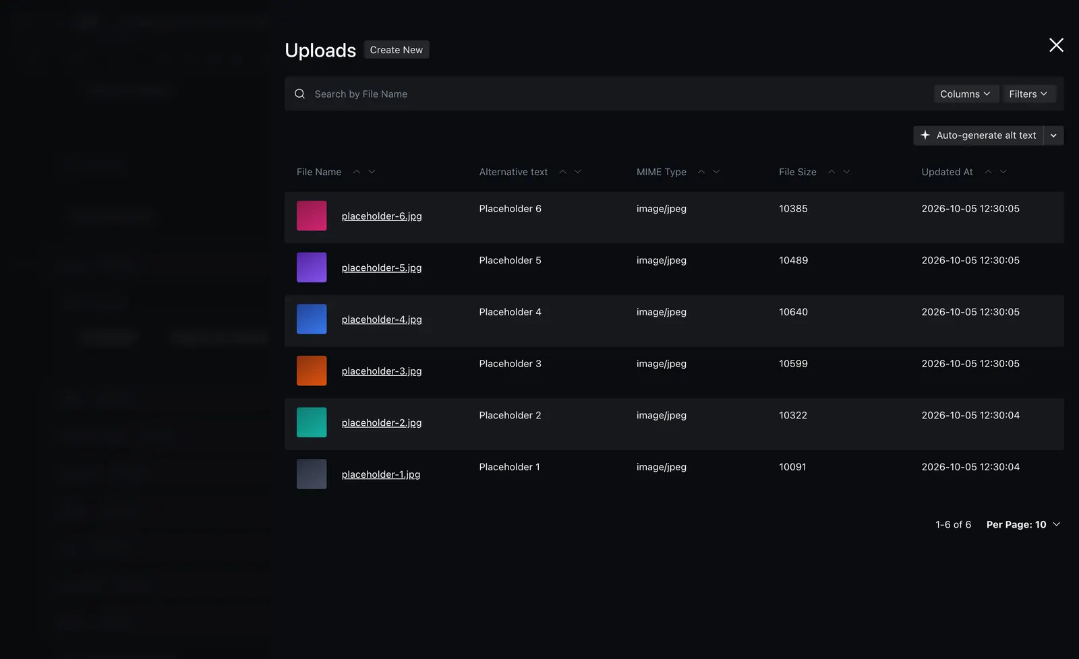Screen dimensions: 1079x659
Task: Click Updated At column header
Action: [947, 172]
